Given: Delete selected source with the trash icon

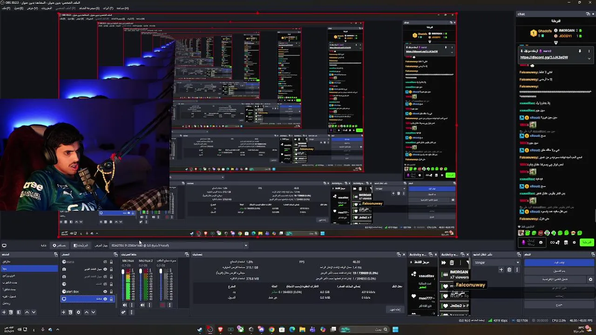Looking at the screenshot, I should (70, 312).
